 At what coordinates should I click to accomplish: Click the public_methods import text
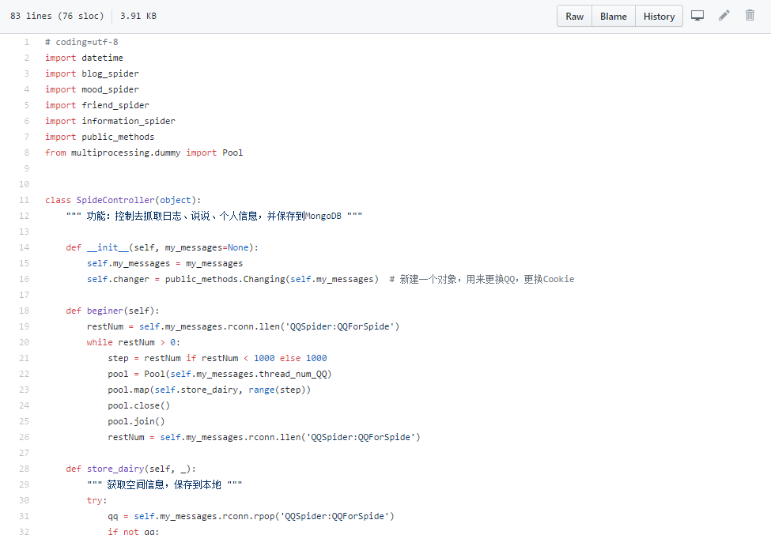coord(118,137)
